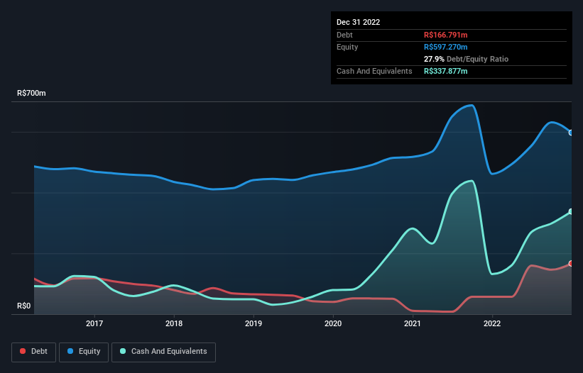Viewport: 583px width, 373px height.
Task: Click Cash And Equivalents label in tooltip
Action: pyautogui.click(x=374, y=71)
